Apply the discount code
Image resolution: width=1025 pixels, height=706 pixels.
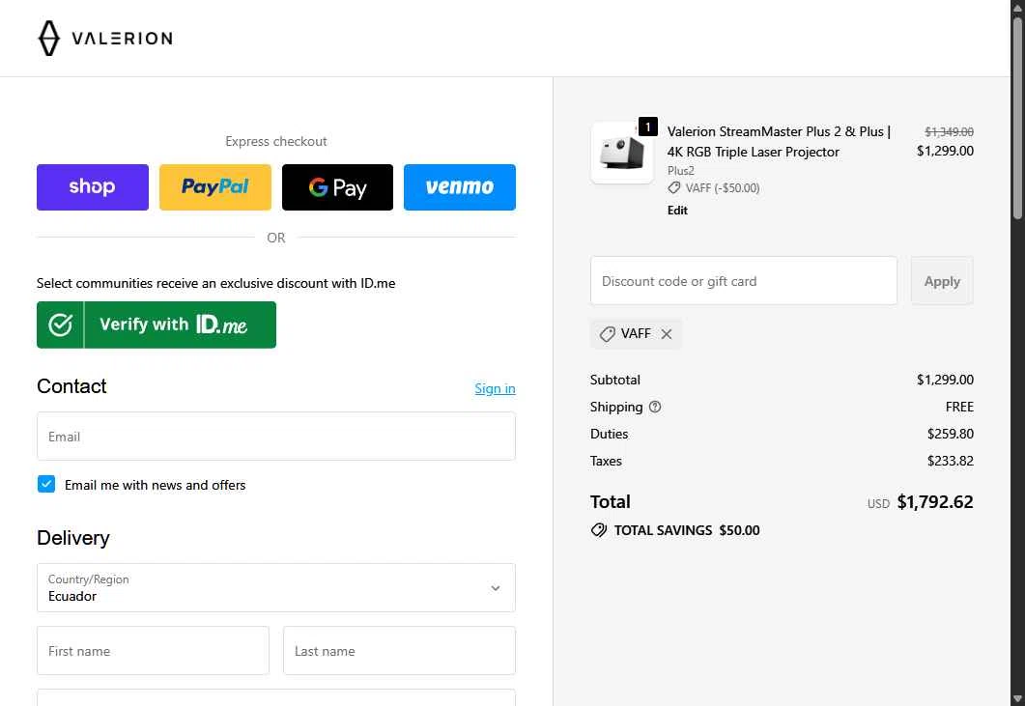pyautogui.click(x=942, y=280)
